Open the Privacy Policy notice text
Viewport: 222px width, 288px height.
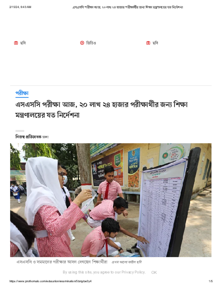[x=104, y=272]
